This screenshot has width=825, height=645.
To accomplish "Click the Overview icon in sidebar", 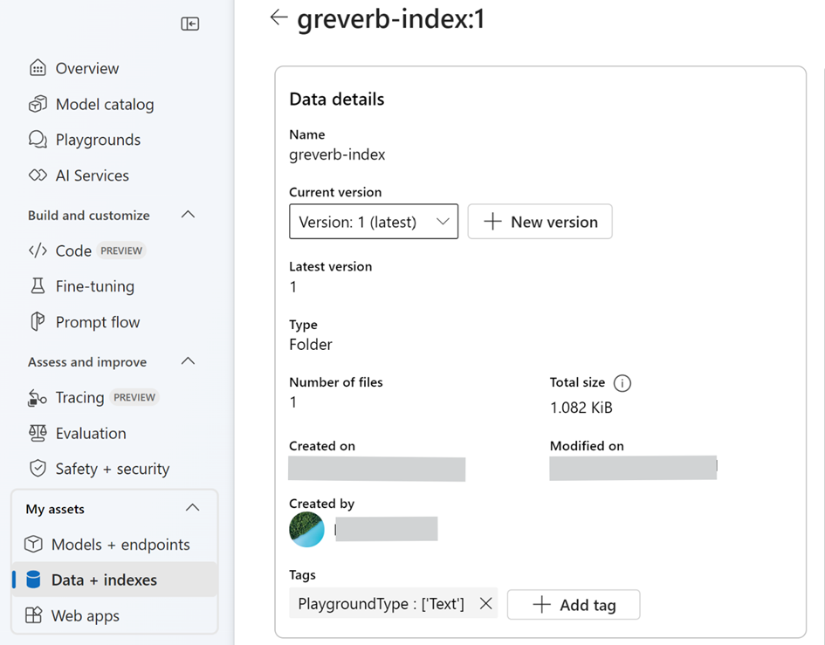I will 38,68.
